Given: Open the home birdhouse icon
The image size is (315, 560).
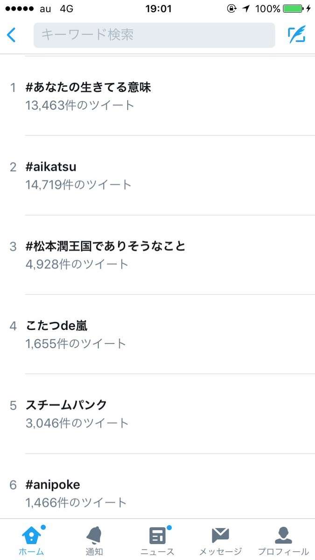Looking at the screenshot, I should [x=32, y=535].
